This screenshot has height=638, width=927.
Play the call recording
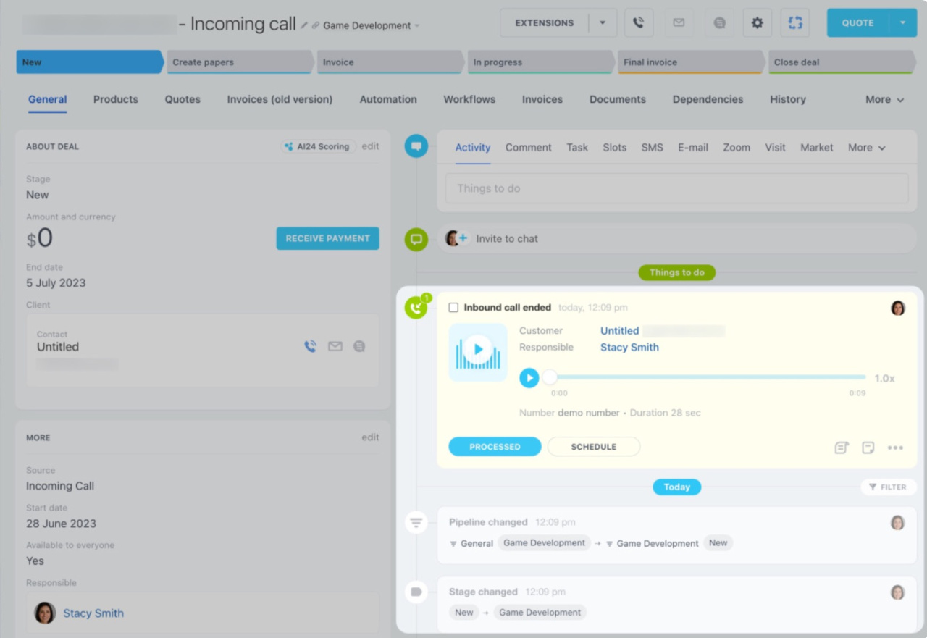(529, 377)
